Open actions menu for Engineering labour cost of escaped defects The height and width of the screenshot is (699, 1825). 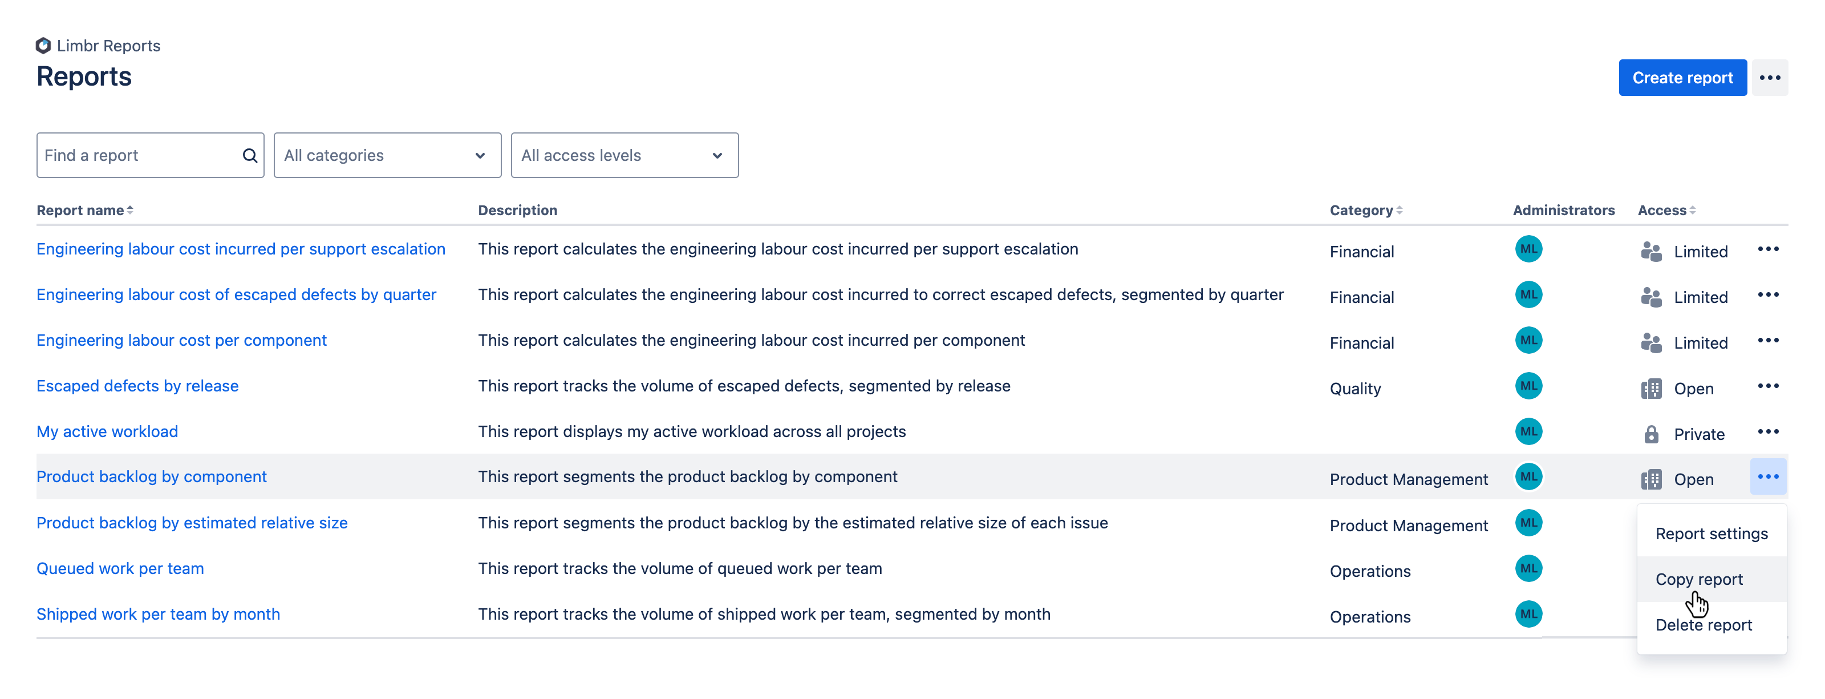1767,295
